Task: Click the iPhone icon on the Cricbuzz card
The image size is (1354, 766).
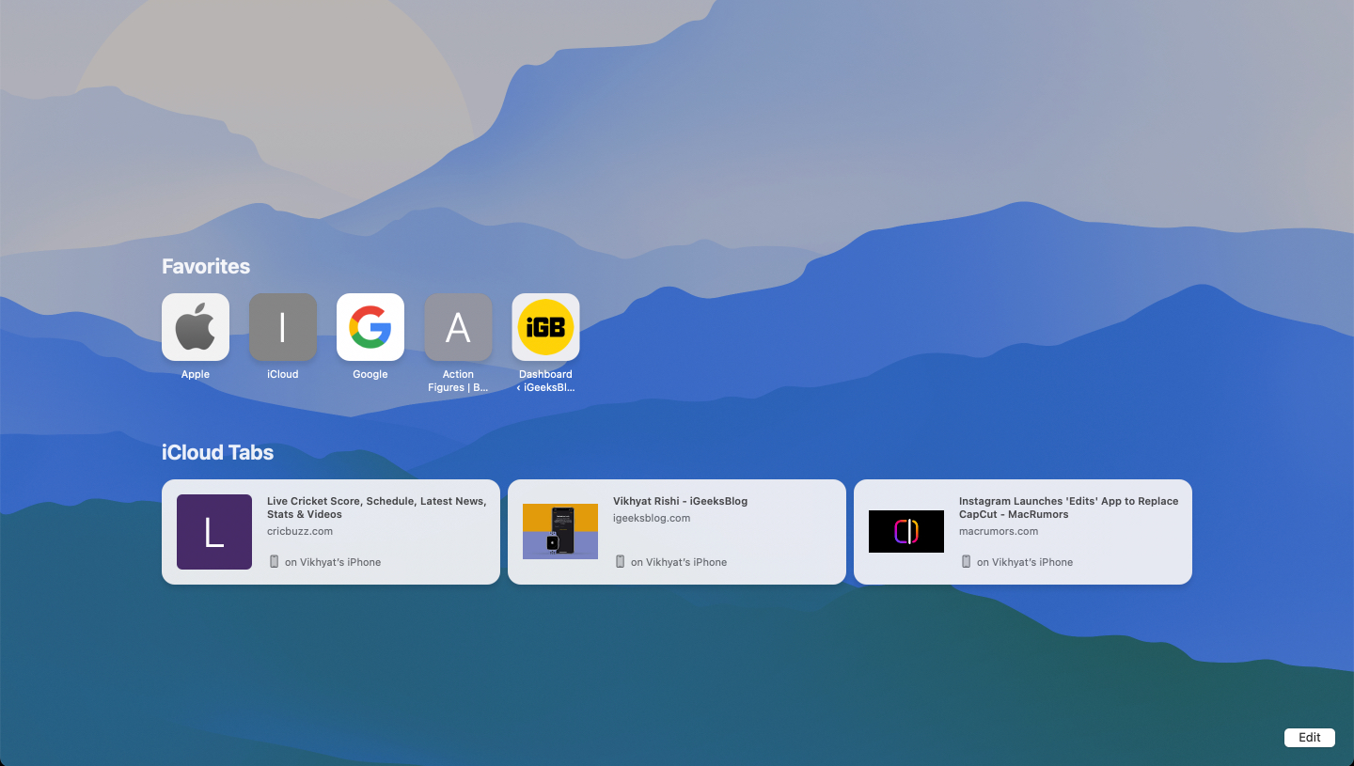Action: click(x=273, y=561)
